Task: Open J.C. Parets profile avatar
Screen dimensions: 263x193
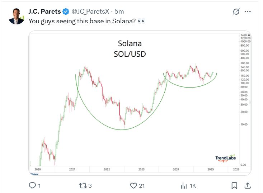Action: tap(17, 17)
